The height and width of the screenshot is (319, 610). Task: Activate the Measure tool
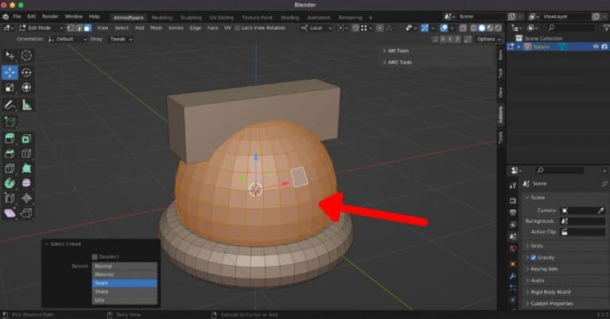tap(26, 104)
